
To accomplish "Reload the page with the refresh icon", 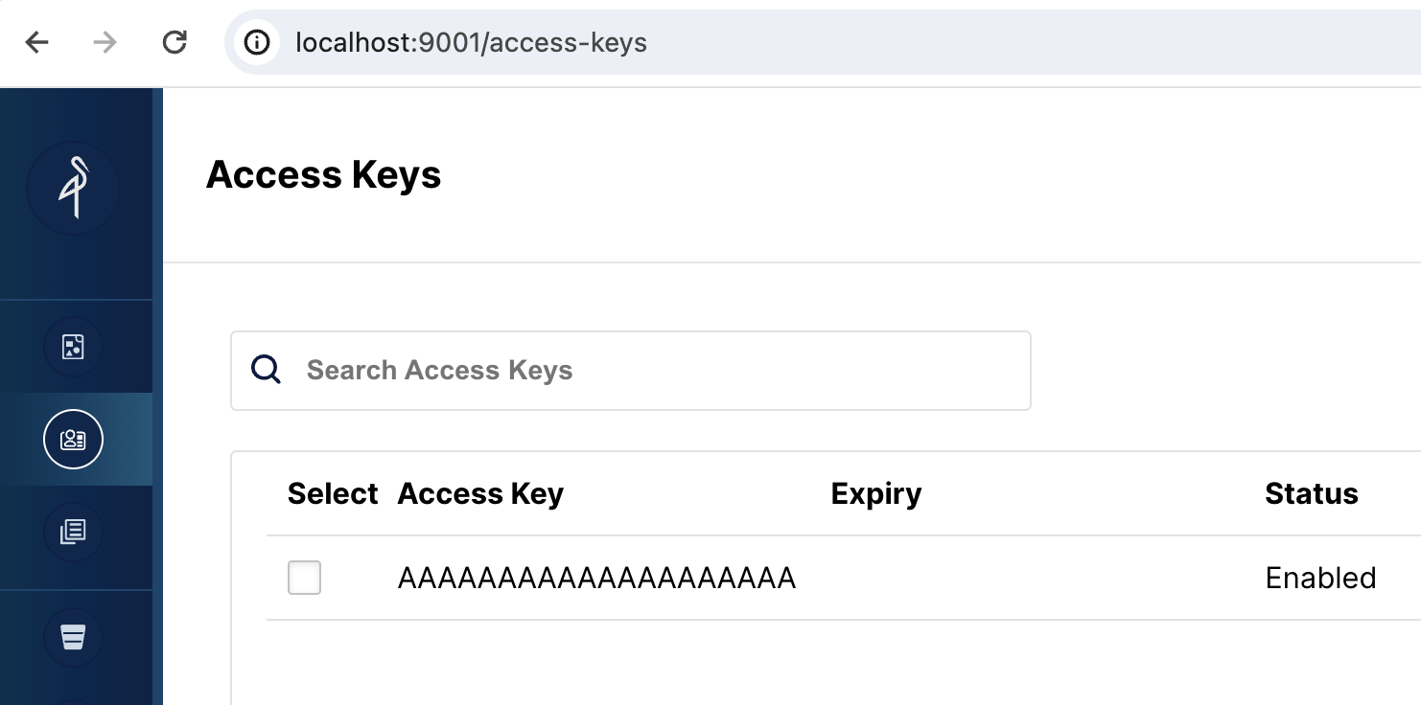I will coord(175,43).
